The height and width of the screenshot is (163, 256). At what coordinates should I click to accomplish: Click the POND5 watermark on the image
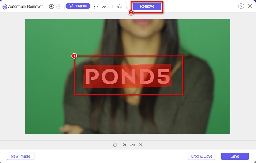pos(128,76)
